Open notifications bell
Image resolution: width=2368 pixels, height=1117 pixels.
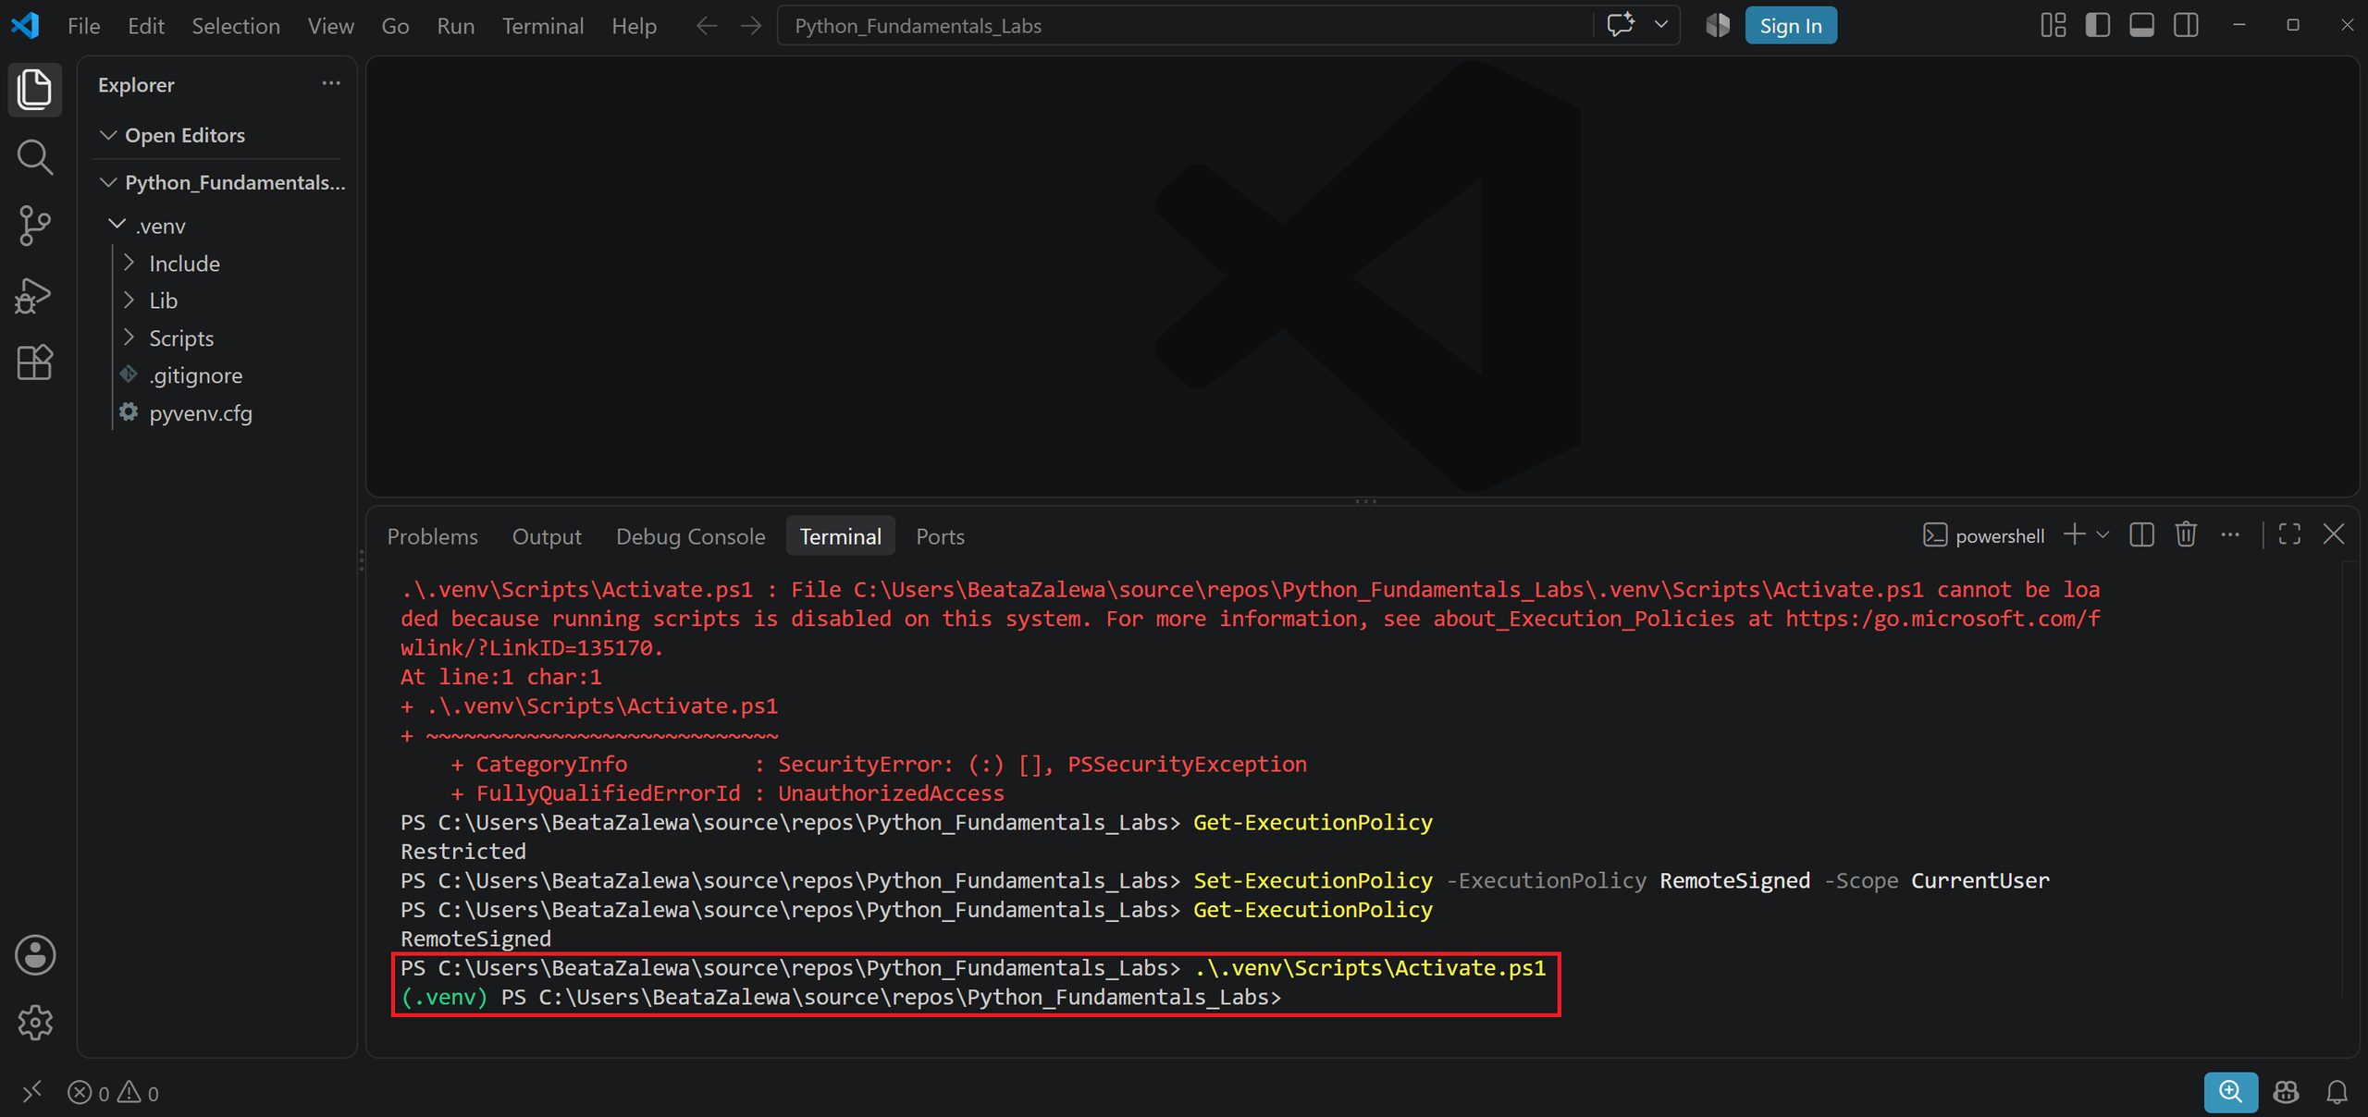(x=2337, y=1092)
